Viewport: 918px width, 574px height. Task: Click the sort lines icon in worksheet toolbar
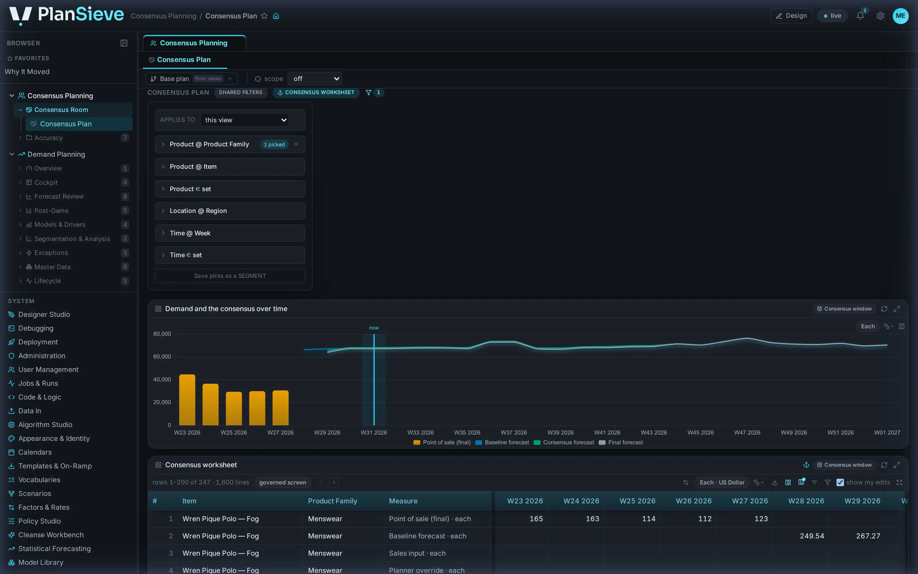(814, 482)
